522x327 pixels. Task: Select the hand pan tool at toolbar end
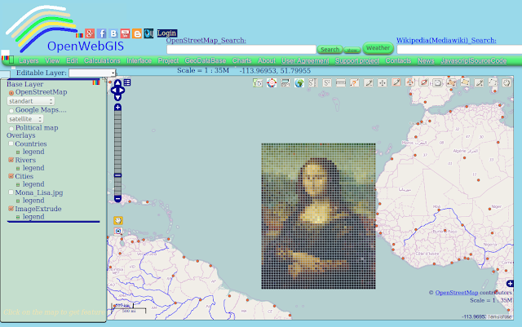(x=507, y=82)
